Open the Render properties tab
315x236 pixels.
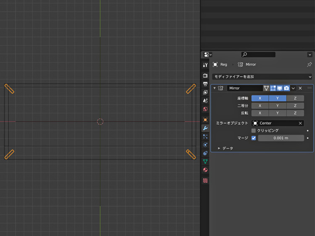click(205, 76)
